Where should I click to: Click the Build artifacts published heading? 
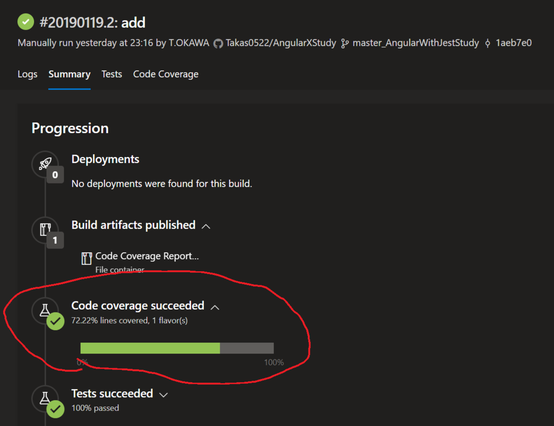(x=133, y=225)
